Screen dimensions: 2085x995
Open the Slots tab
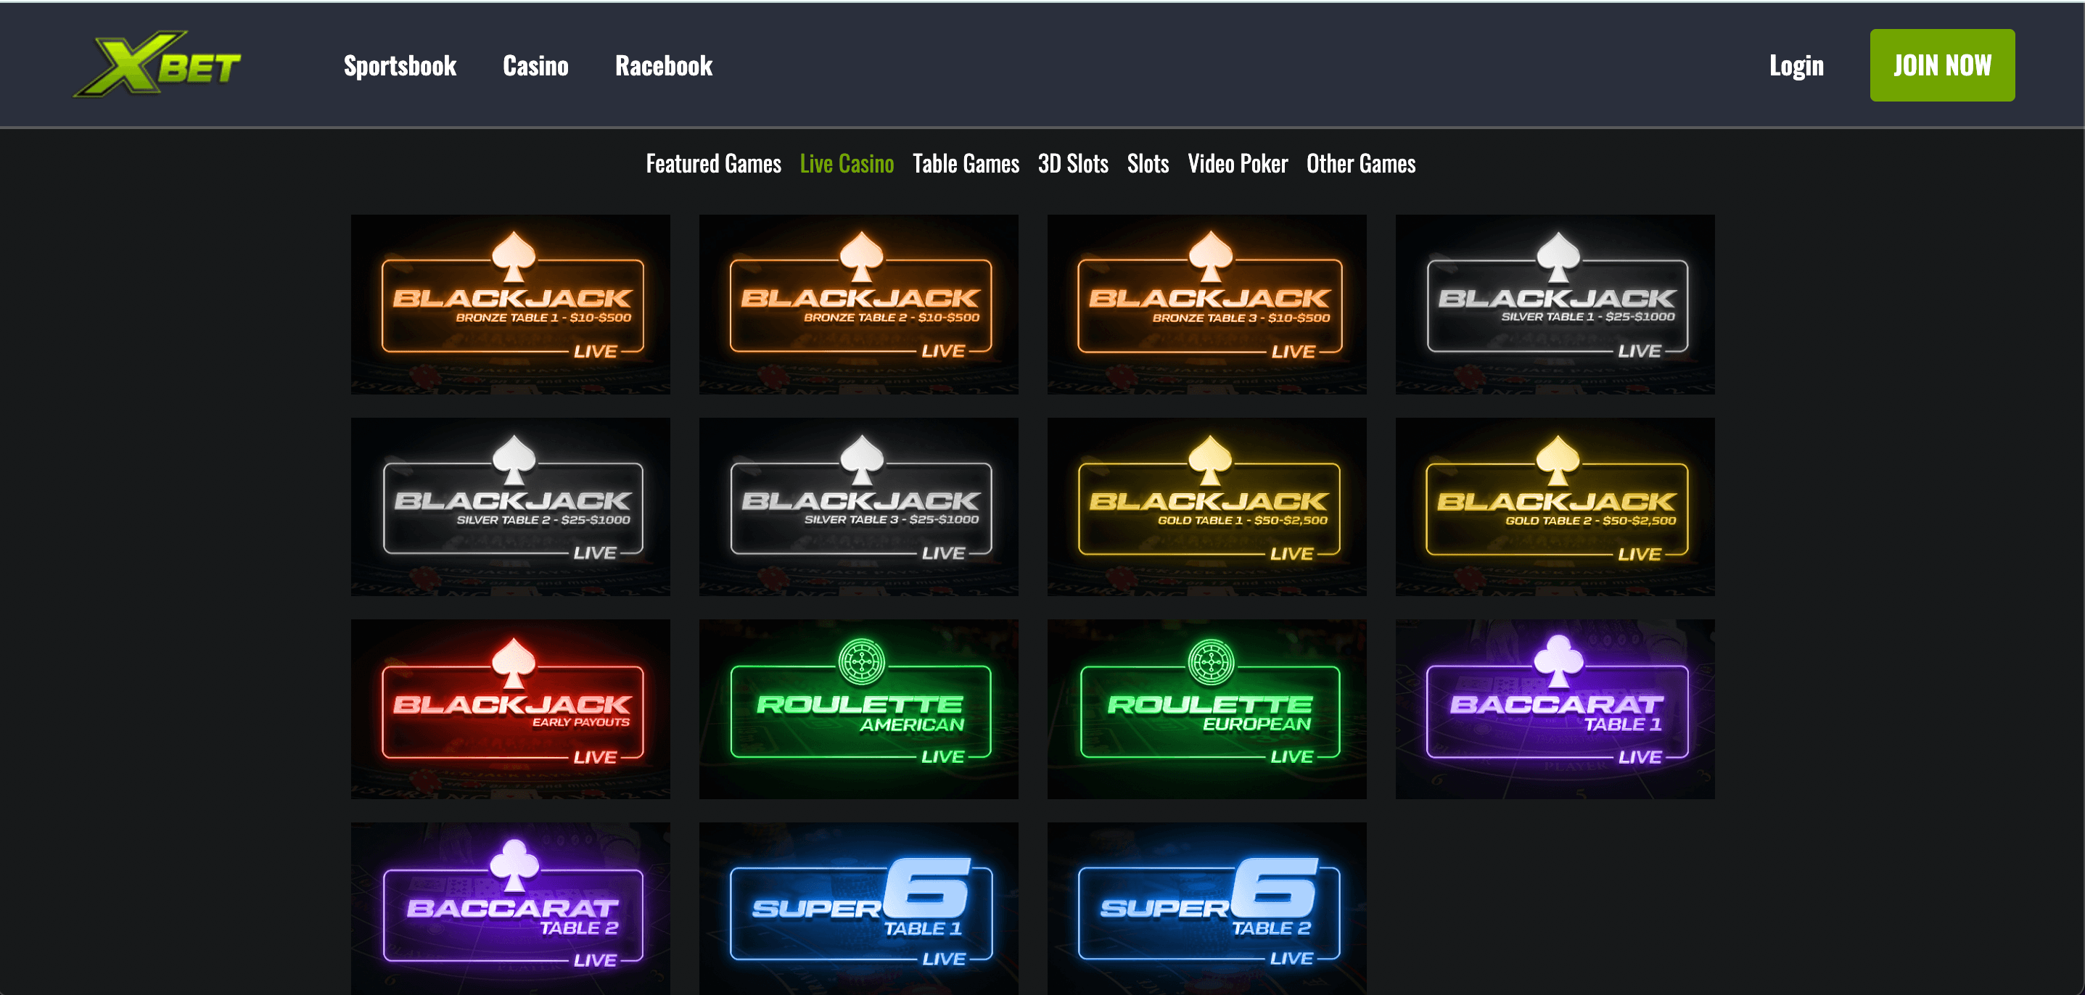pos(1148,163)
